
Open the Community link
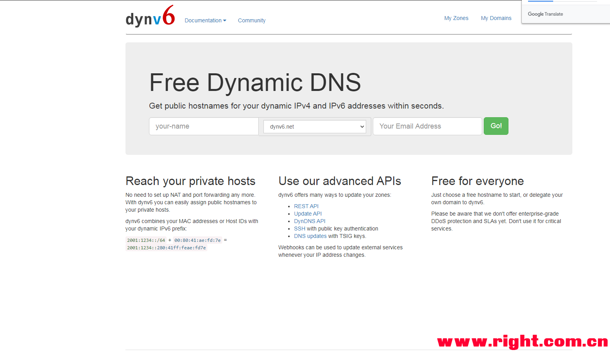tap(252, 20)
